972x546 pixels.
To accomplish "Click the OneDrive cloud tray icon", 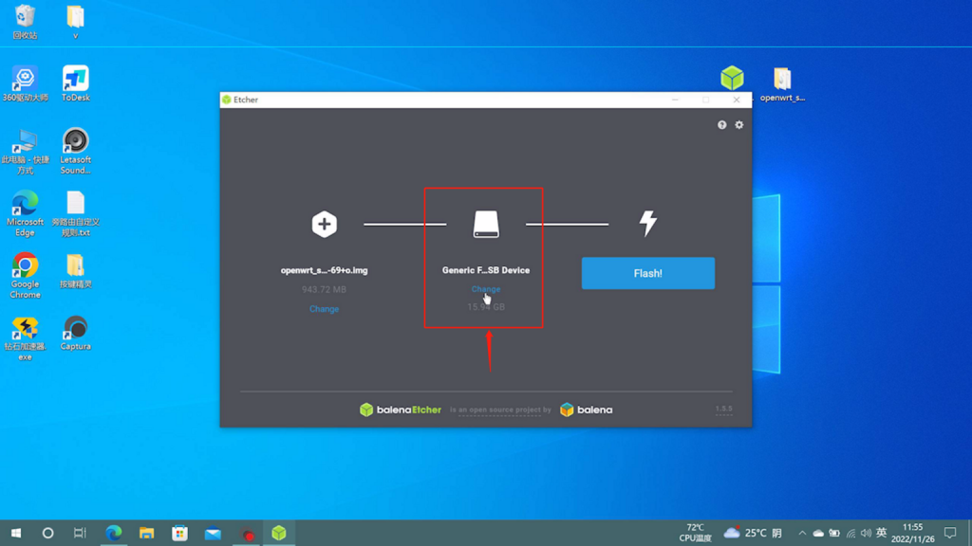I will tap(818, 533).
